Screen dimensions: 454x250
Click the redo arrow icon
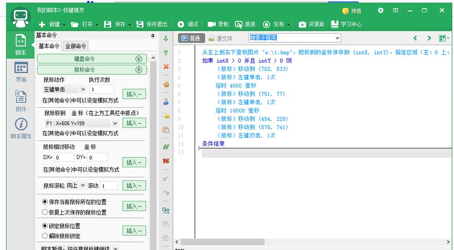166,193
